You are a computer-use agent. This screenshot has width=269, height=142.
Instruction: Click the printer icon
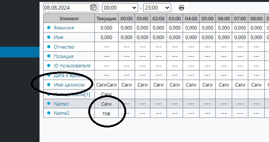(x=182, y=8)
